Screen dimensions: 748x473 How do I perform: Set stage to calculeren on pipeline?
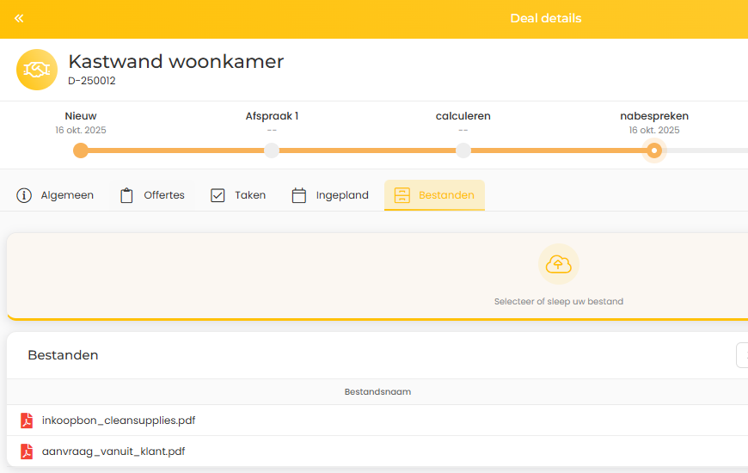[463, 150]
